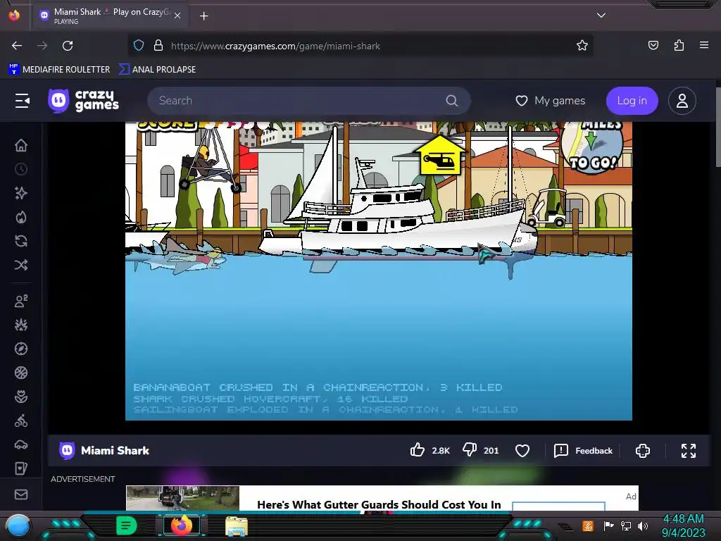The width and height of the screenshot is (721, 541).
Task: Open the envelope contact icon in sidebar
Action: pos(21,495)
